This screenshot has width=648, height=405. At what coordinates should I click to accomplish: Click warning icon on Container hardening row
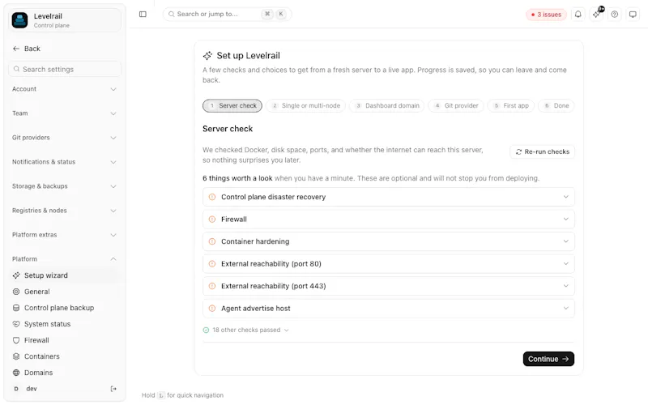212,241
